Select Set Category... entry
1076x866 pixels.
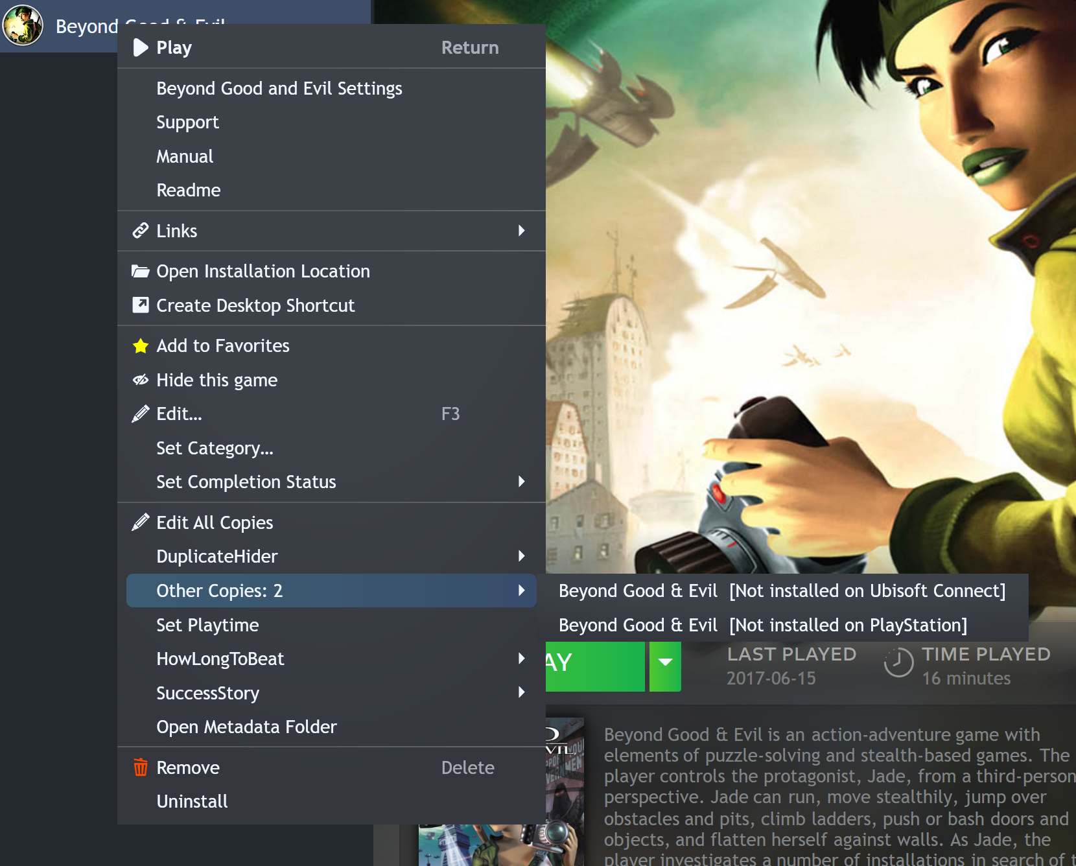point(331,448)
